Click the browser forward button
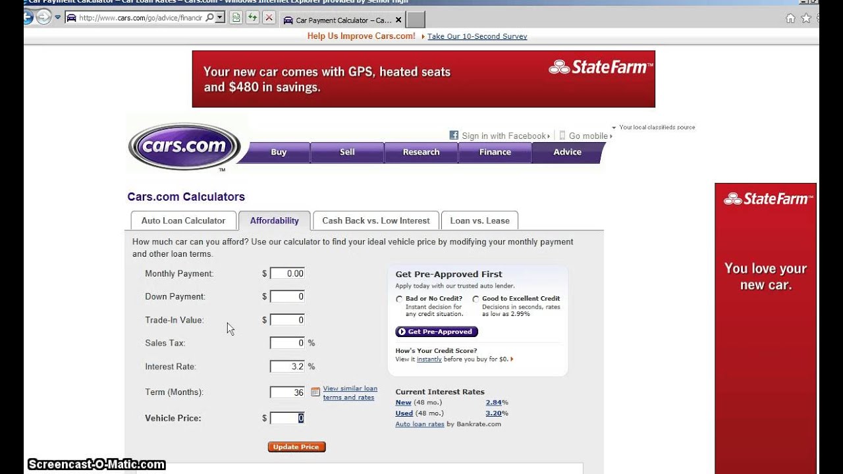This screenshot has width=843, height=474. [x=43, y=18]
